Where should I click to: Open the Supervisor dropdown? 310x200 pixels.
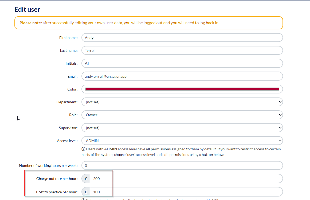tap(182, 128)
